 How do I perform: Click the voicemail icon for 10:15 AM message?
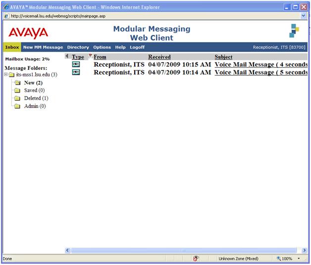click(x=76, y=64)
